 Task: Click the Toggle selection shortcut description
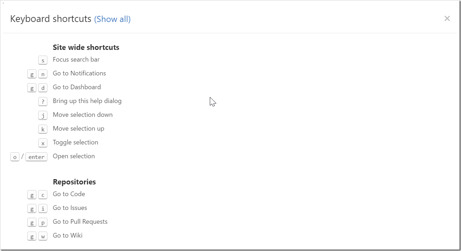[75, 142]
